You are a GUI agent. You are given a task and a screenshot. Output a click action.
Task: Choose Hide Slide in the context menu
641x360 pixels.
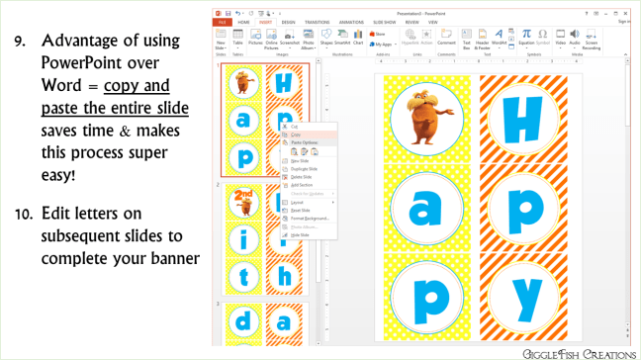pos(309,235)
